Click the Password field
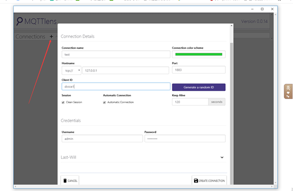 click(185, 139)
